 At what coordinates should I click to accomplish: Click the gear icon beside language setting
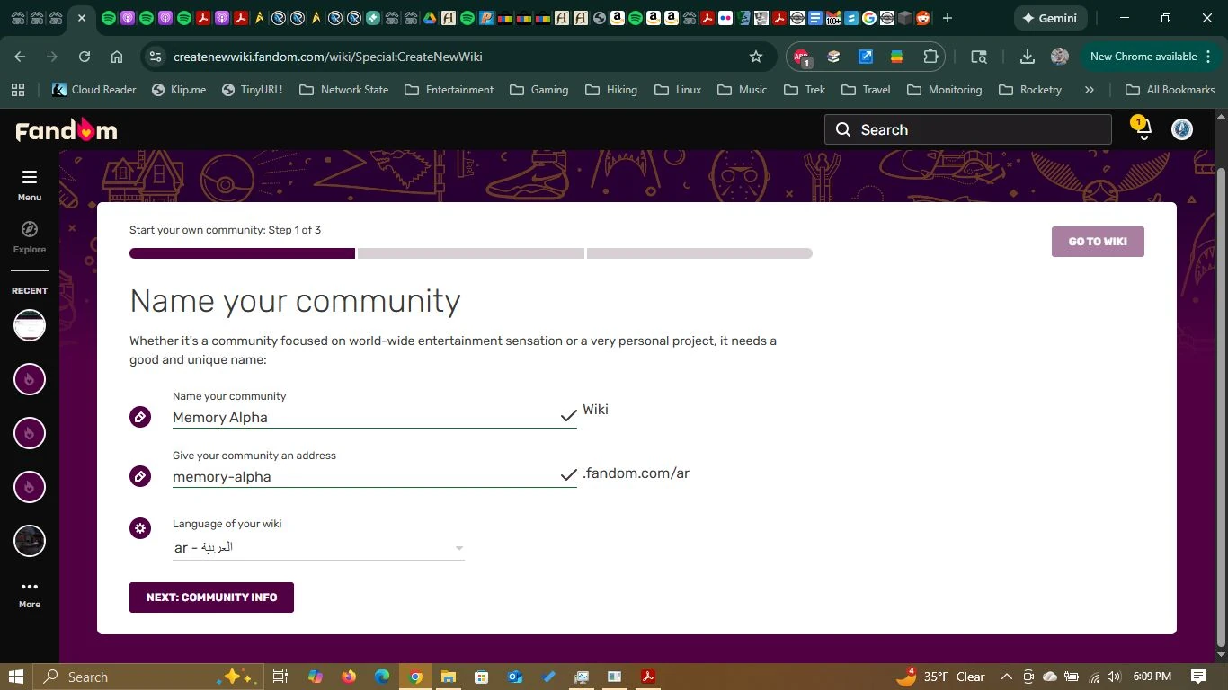click(x=140, y=528)
